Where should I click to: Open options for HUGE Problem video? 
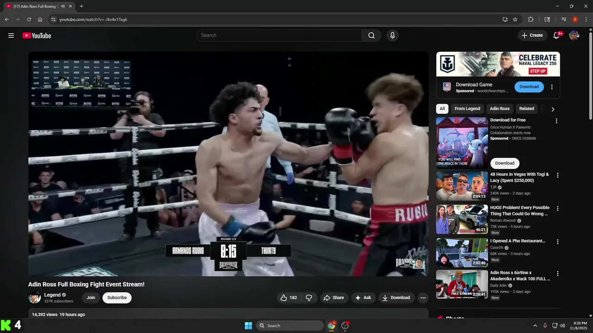[557, 209]
